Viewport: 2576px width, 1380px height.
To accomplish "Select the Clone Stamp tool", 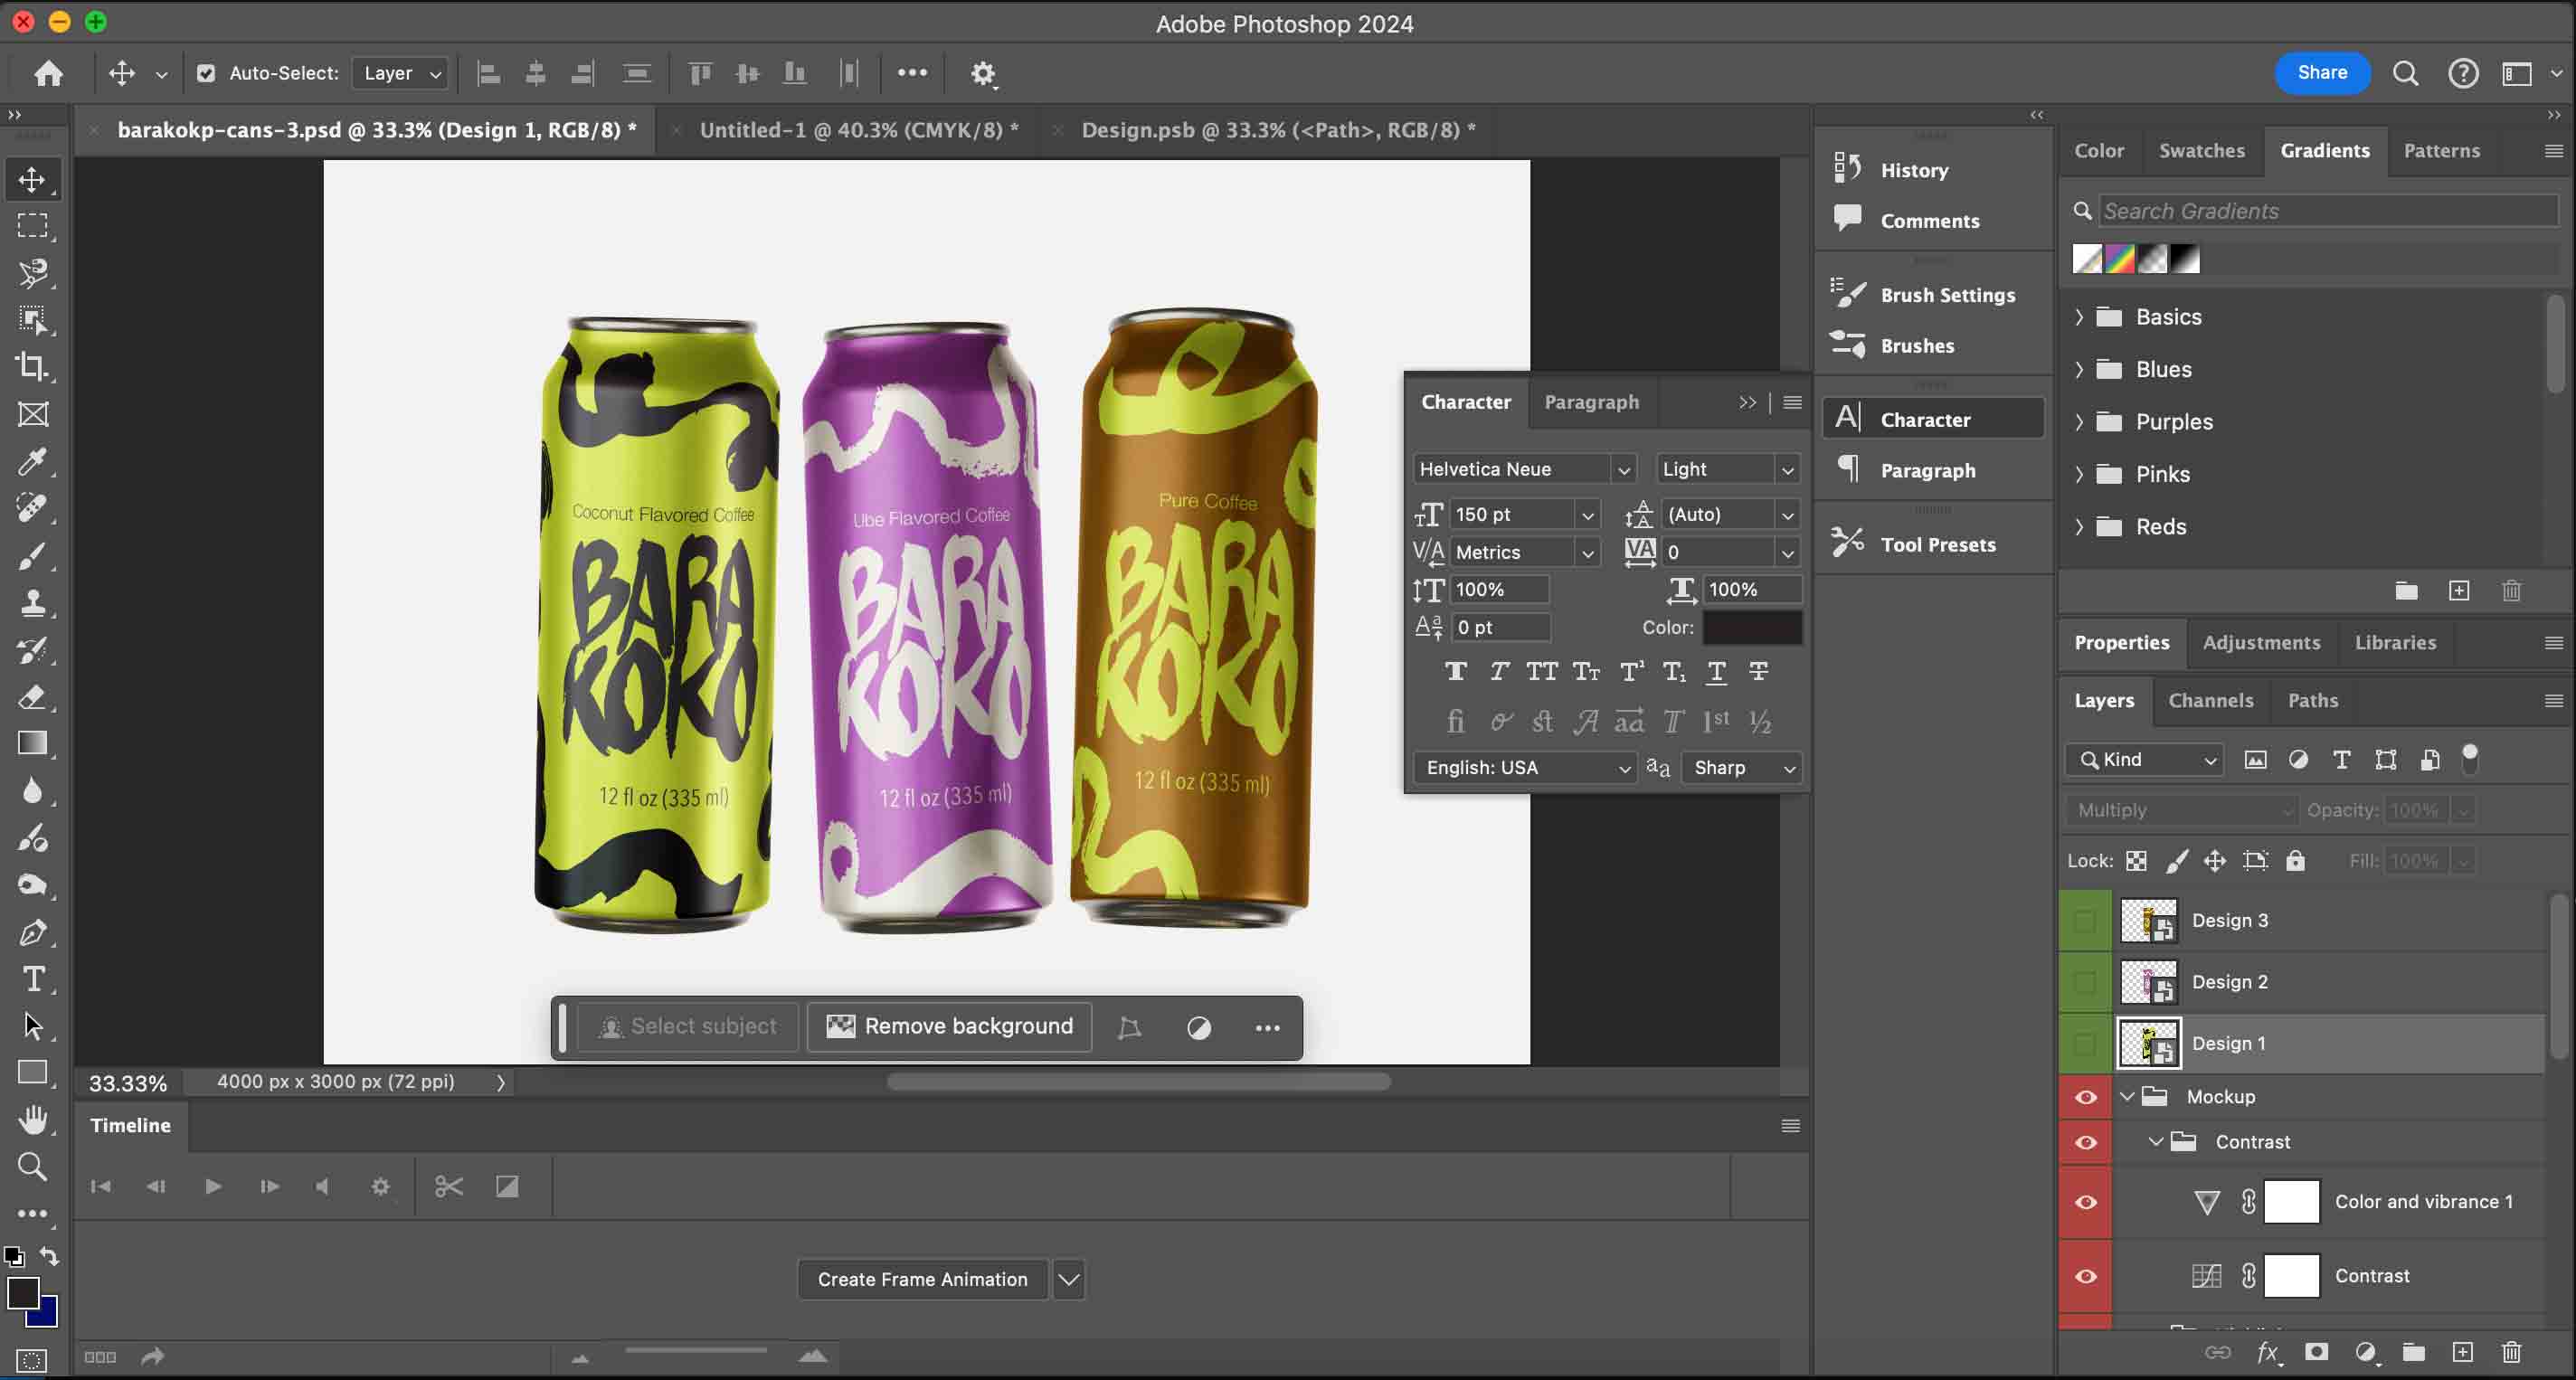I will click(x=32, y=602).
